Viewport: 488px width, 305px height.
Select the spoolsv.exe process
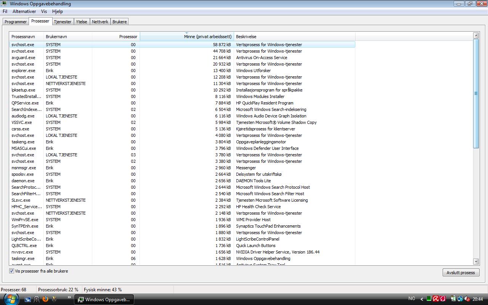(182, 174)
